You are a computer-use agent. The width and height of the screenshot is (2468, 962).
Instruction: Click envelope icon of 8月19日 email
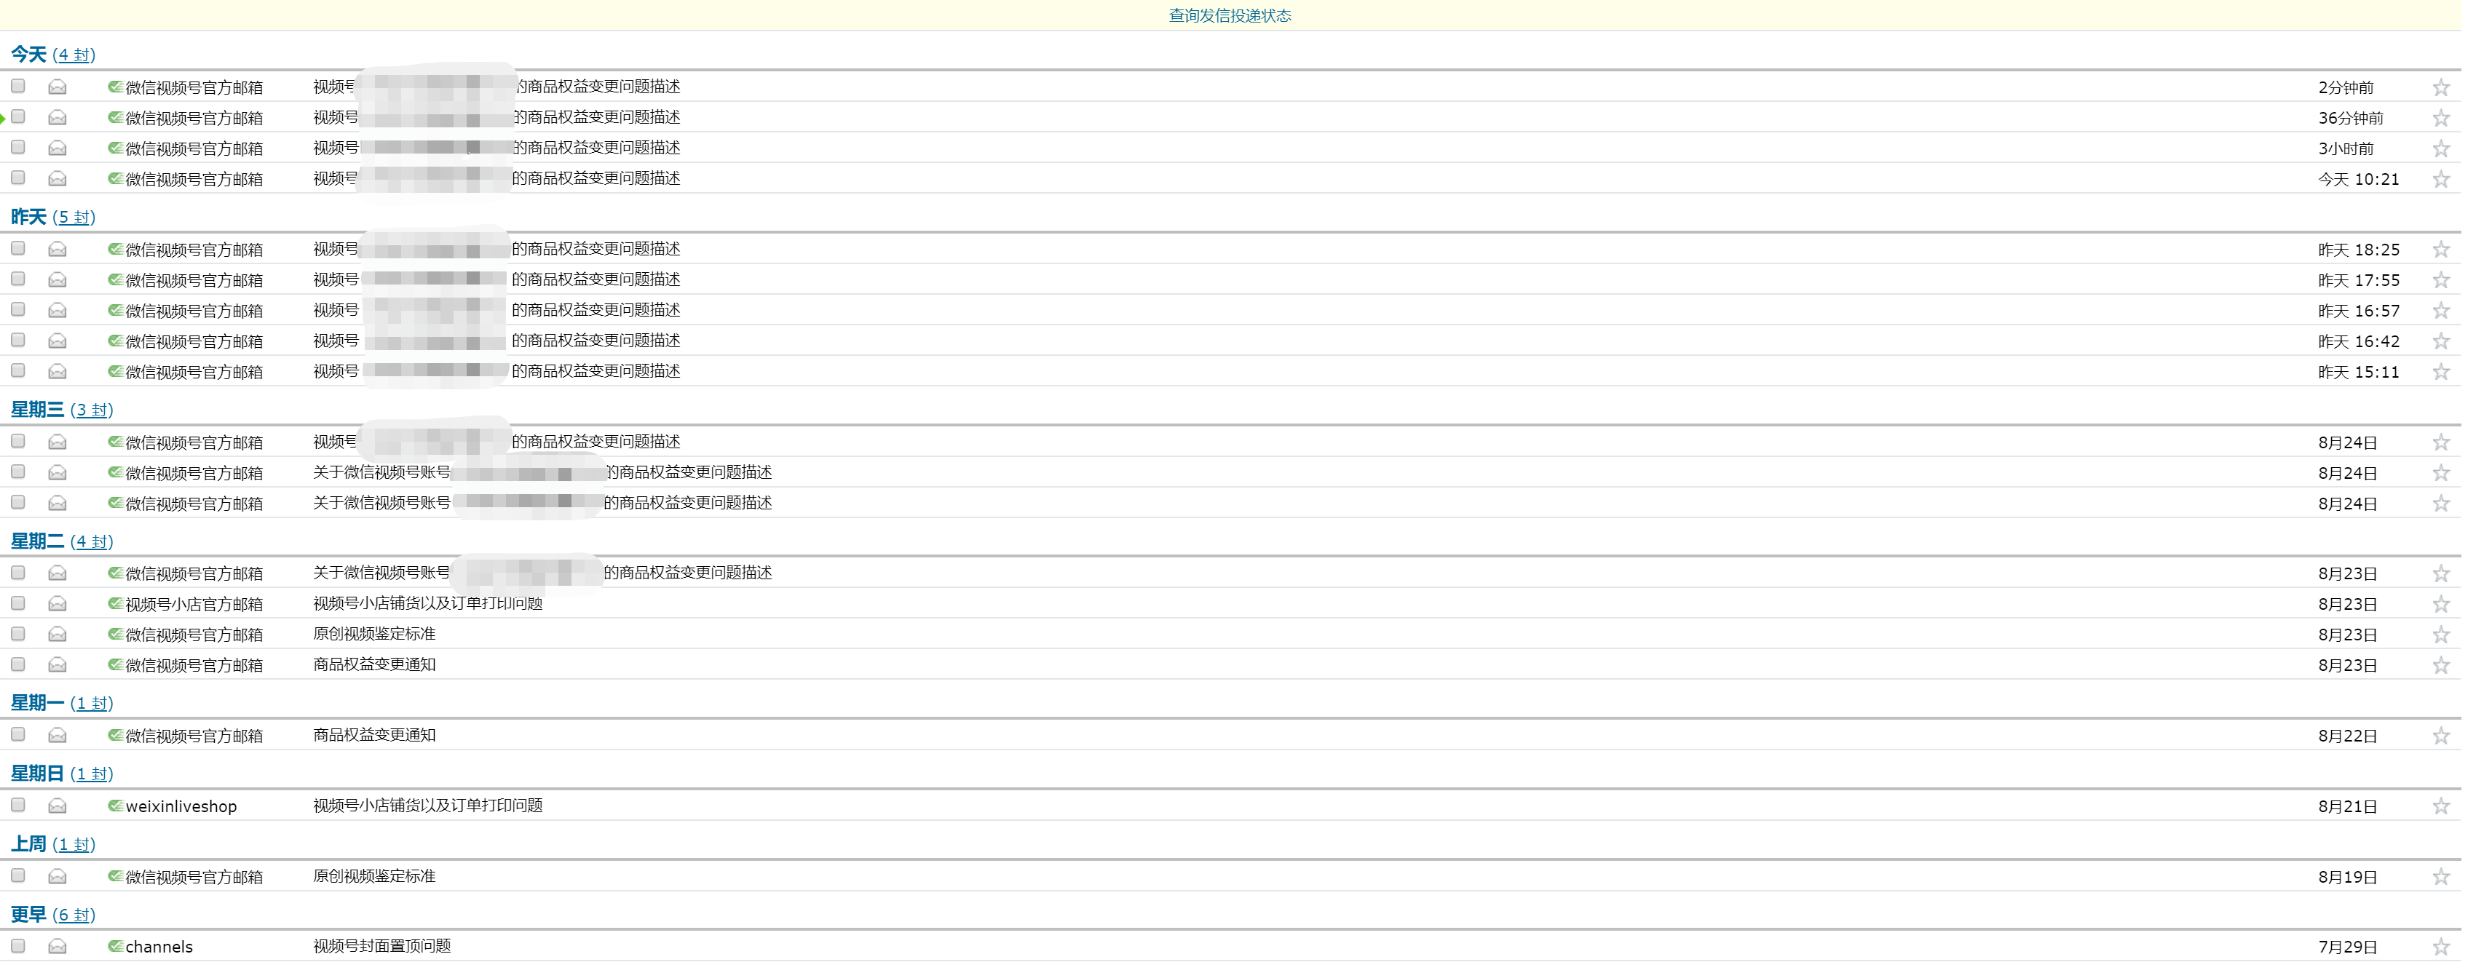click(x=58, y=878)
